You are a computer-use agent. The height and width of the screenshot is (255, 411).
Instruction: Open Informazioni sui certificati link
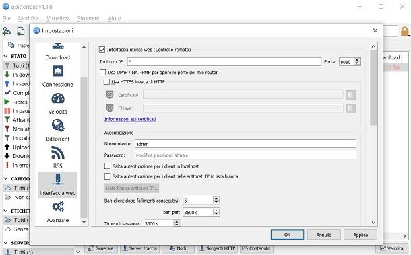coord(130,119)
